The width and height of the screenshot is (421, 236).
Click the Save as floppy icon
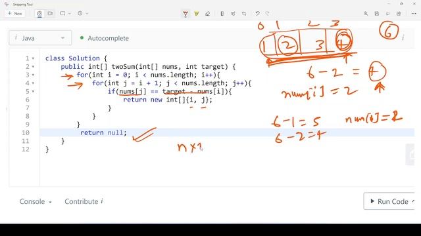377,14
